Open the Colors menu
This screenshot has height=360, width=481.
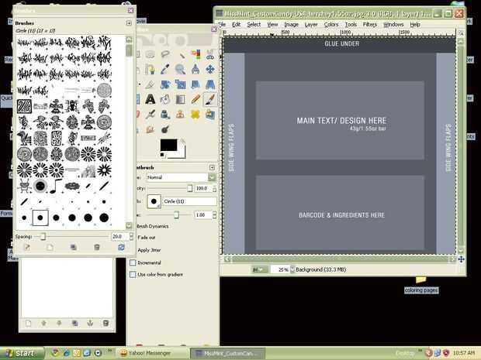click(331, 25)
